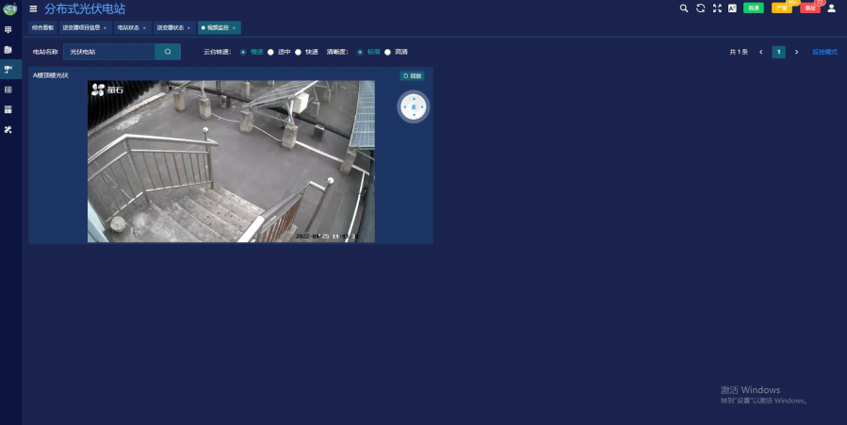Click the top-right search magnifier icon
The height and width of the screenshot is (425, 847).
(x=684, y=8)
